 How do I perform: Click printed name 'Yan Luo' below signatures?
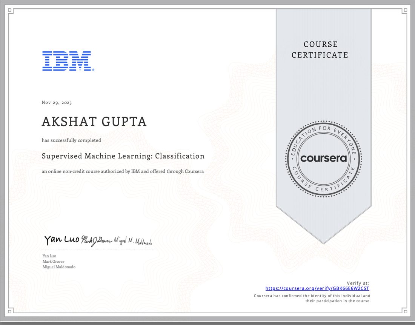(49, 256)
